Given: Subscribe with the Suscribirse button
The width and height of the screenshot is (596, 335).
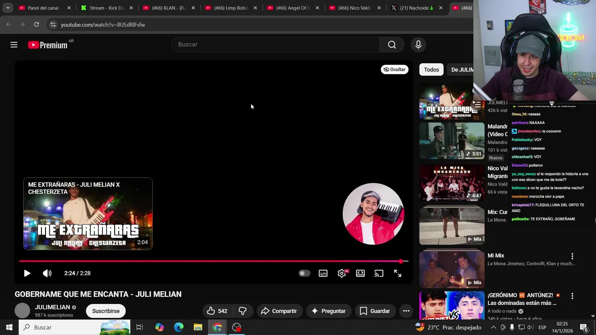Looking at the screenshot, I should coord(106,311).
